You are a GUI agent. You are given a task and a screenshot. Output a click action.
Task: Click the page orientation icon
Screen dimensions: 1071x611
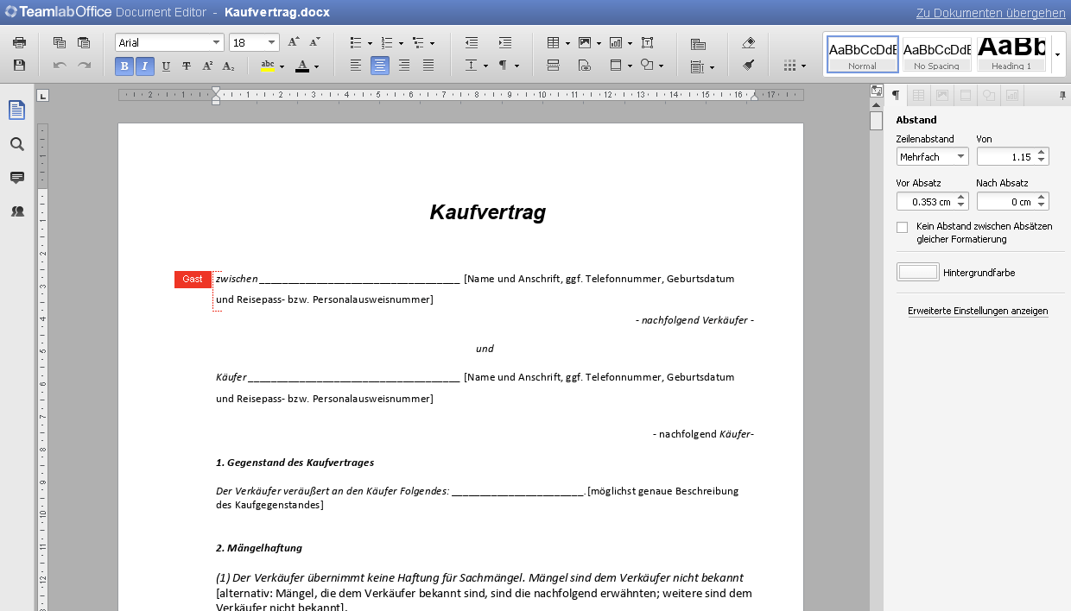point(699,44)
